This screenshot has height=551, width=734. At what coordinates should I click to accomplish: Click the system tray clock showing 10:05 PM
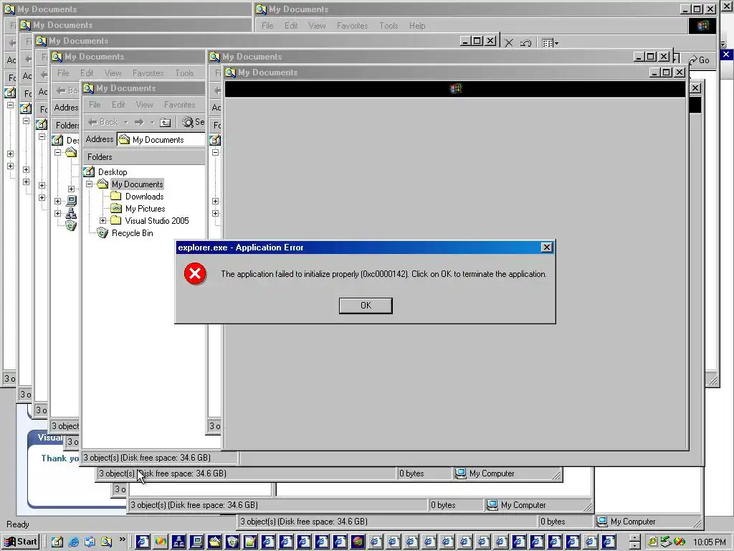point(709,542)
